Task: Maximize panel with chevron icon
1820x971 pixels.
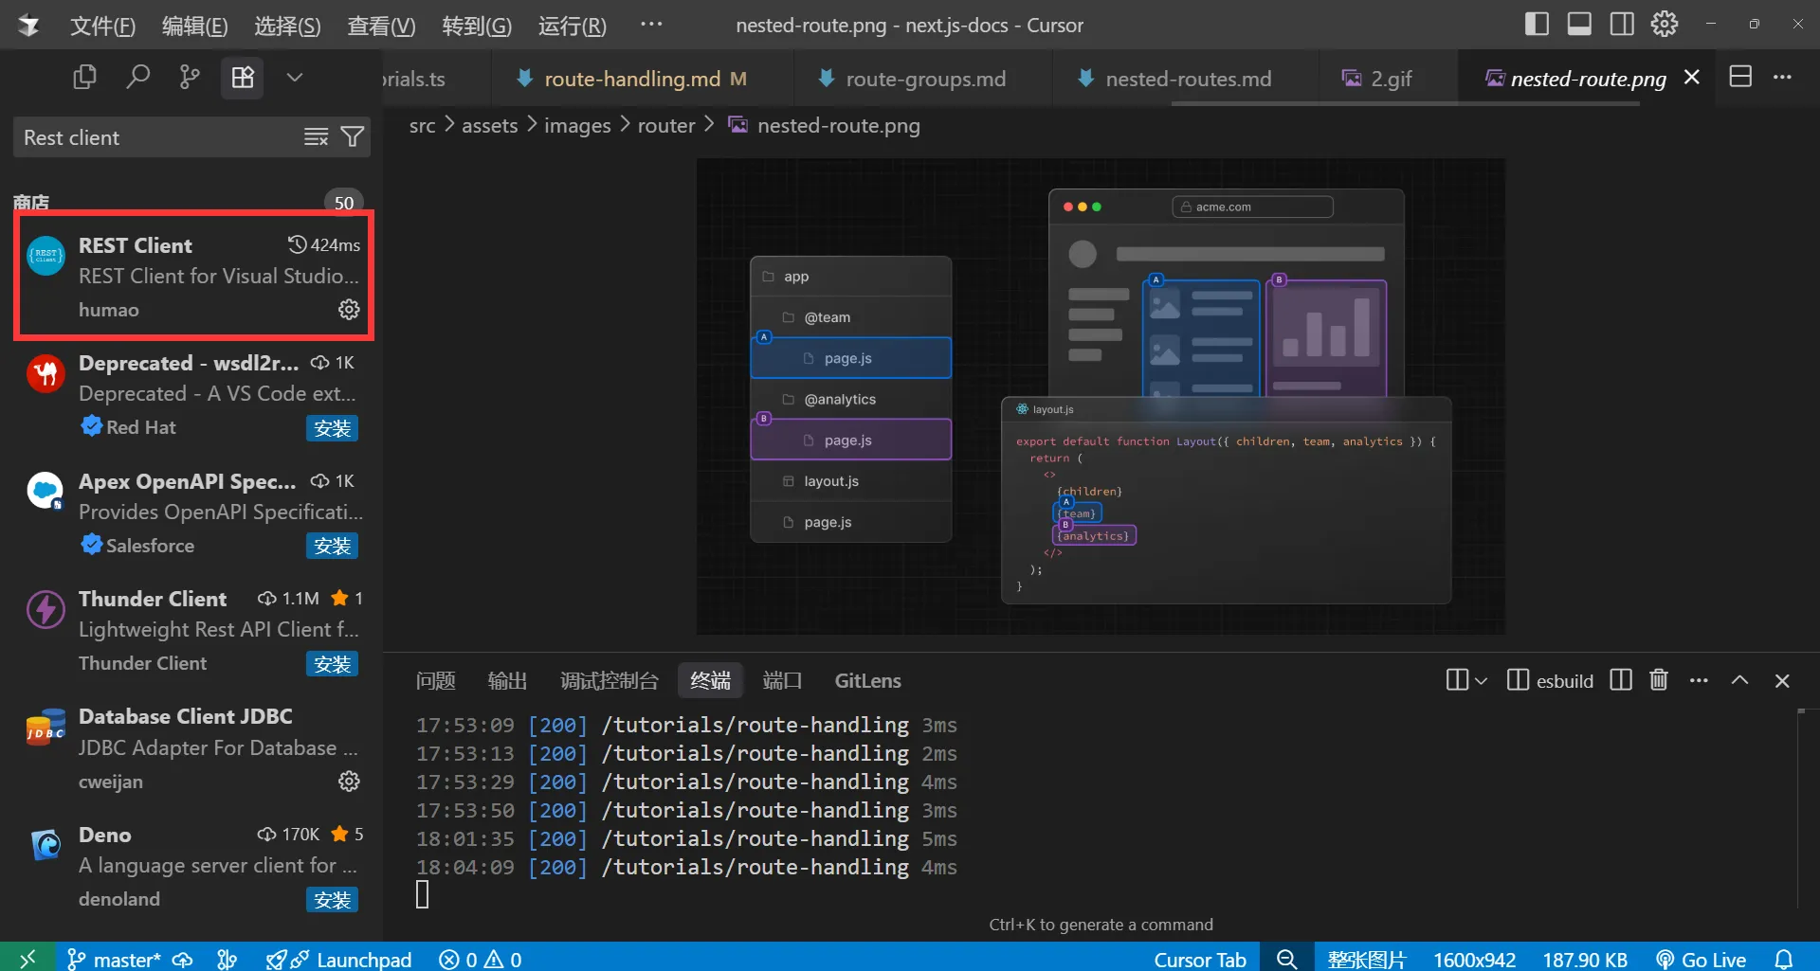Action: (x=1739, y=680)
